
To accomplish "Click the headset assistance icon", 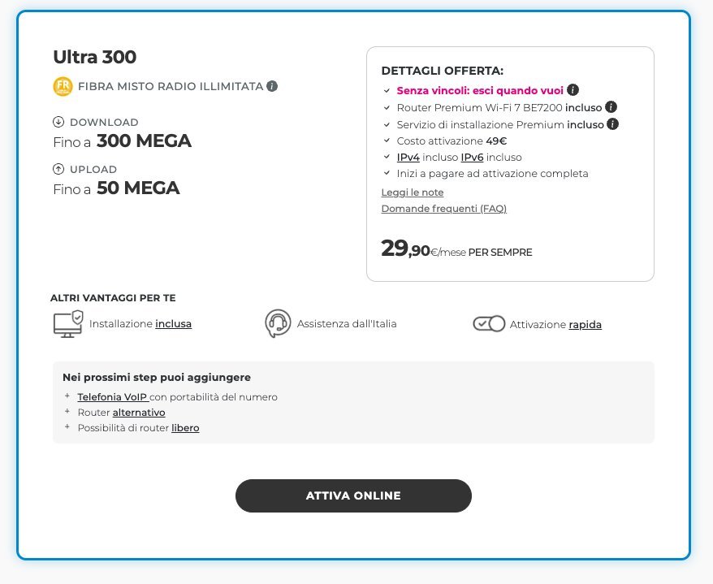I will (278, 324).
